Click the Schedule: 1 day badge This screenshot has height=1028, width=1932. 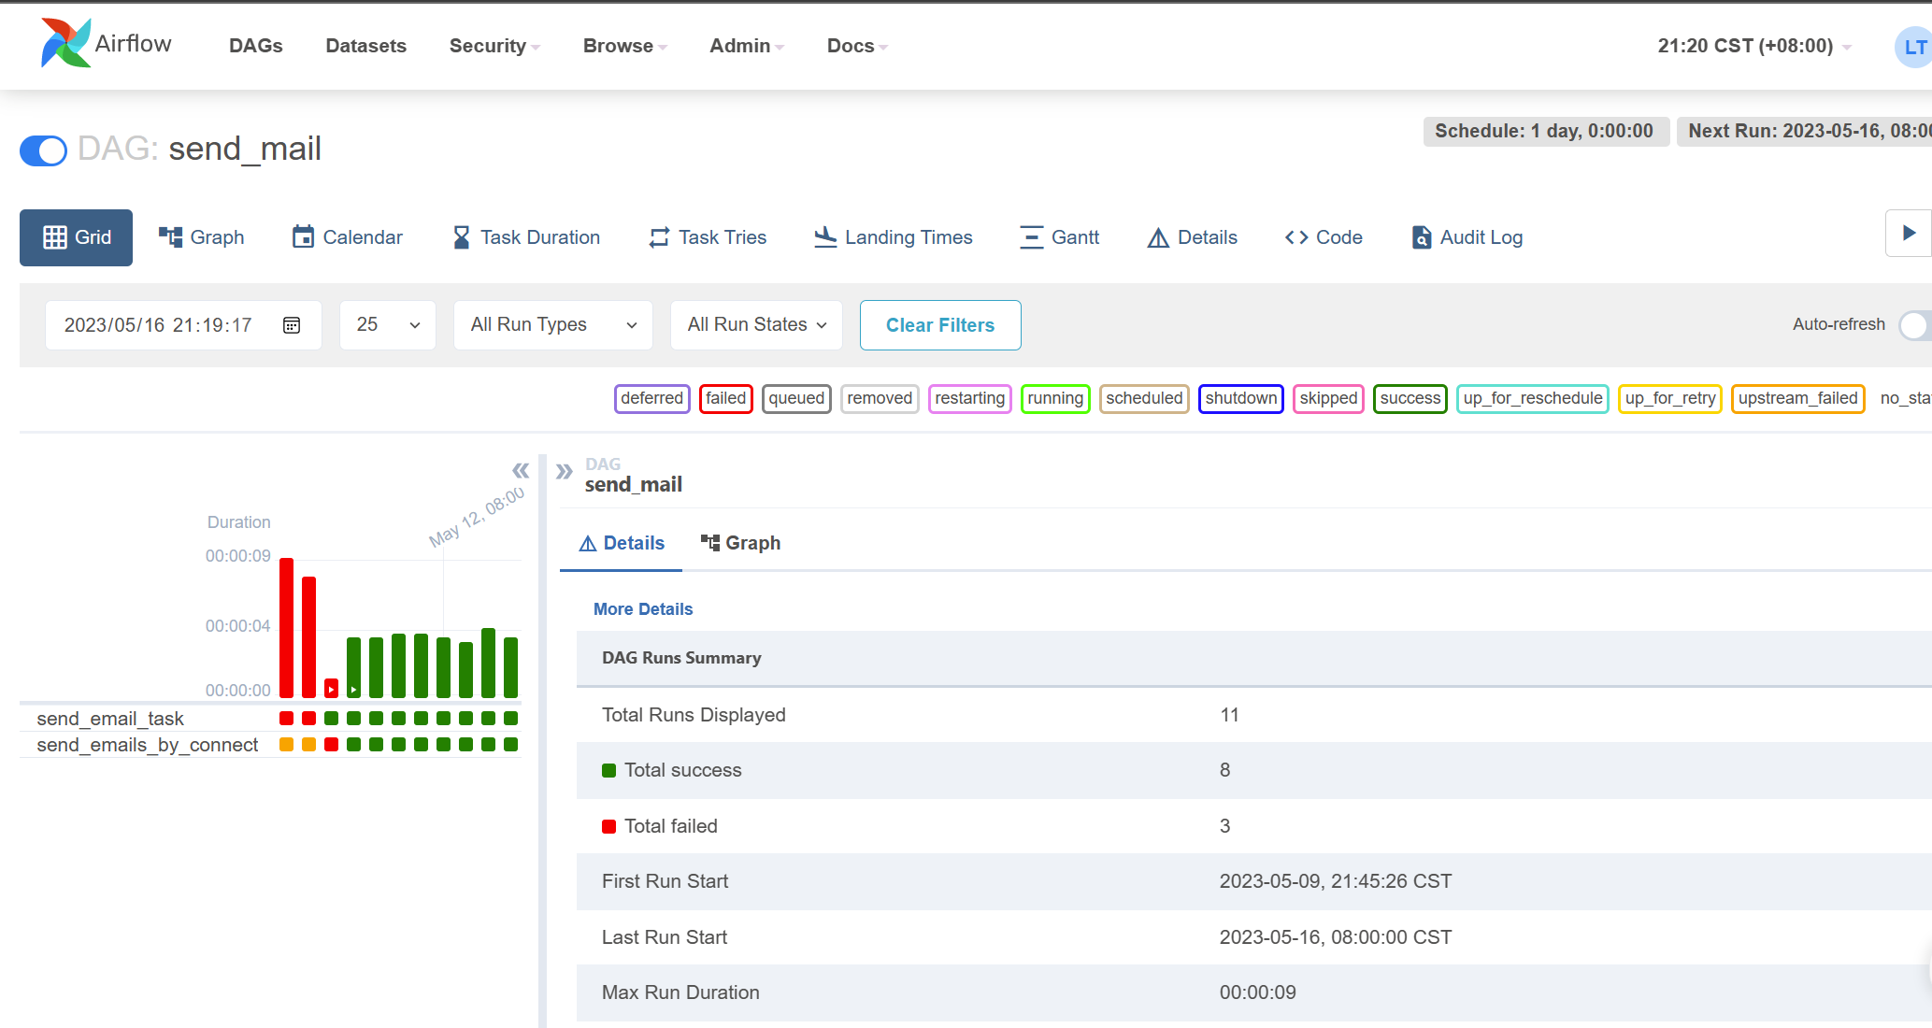pyautogui.click(x=1545, y=131)
